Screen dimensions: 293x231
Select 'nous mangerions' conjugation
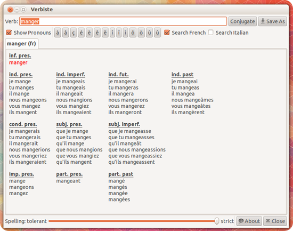[30, 150]
